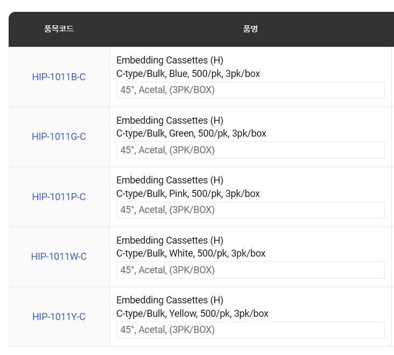Image resolution: width=394 pixels, height=355 pixels.
Task: Select the Blue Embedding Cassettes product name
Action: pyautogui.click(x=170, y=60)
